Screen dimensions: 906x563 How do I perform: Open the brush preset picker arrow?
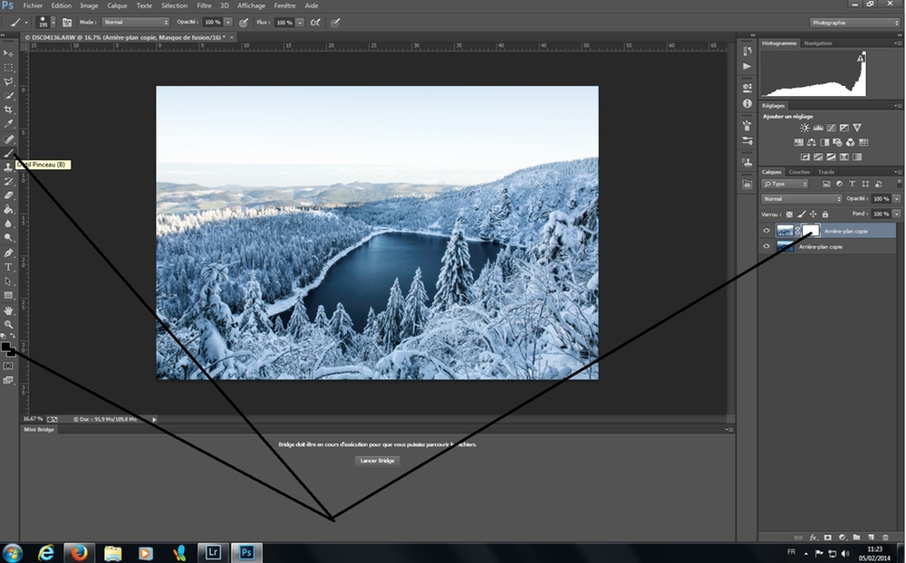pyautogui.click(x=53, y=23)
